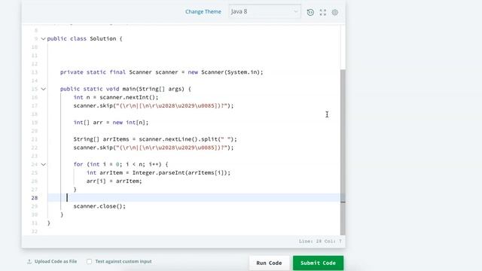Viewport: 482px width, 271px height.
Task: Click the Submit Code button
Action: pyautogui.click(x=318, y=263)
